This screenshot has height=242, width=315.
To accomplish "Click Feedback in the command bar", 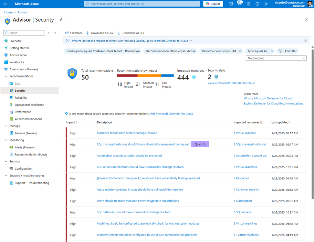I will [x=74, y=33].
